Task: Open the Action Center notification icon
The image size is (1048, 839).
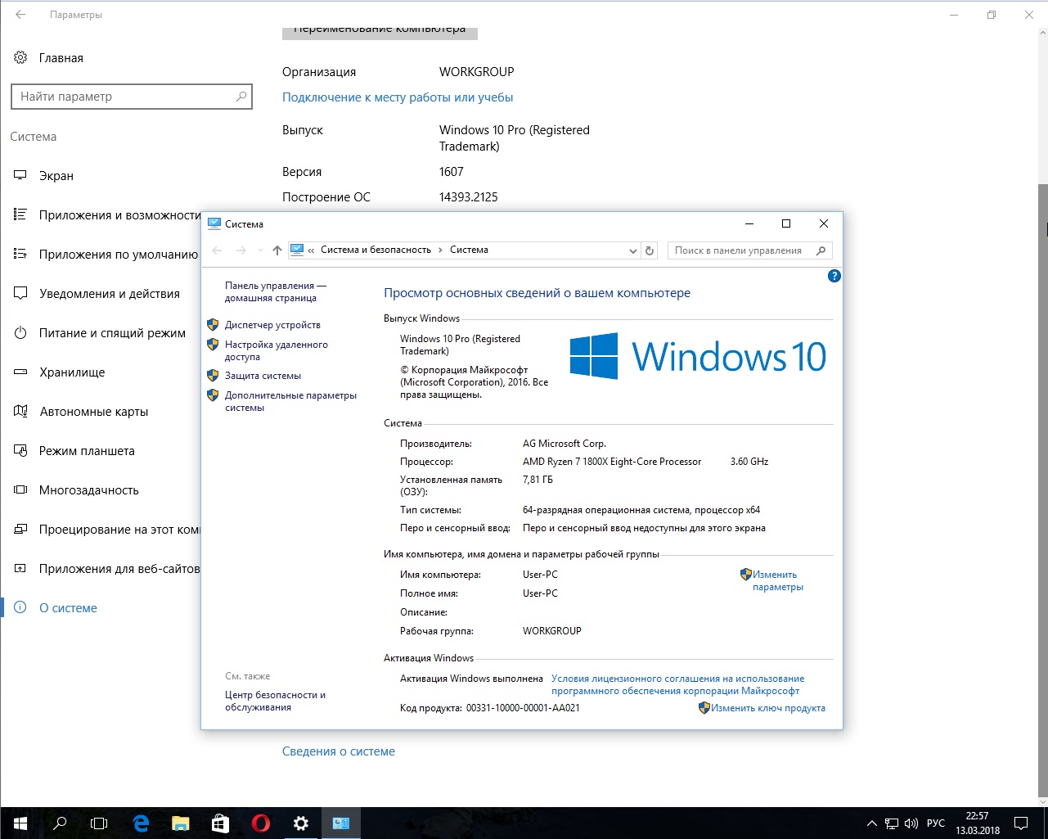Action: (x=1021, y=823)
